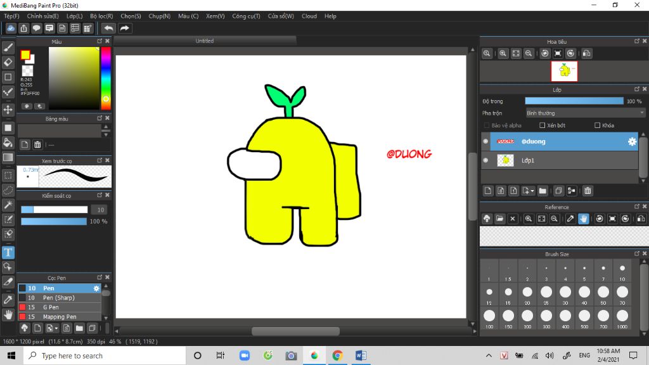Image resolution: width=649 pixels, height=365 pixels.
Task: Open settings gear of @duong layer
Action: (x=632, y=141)
